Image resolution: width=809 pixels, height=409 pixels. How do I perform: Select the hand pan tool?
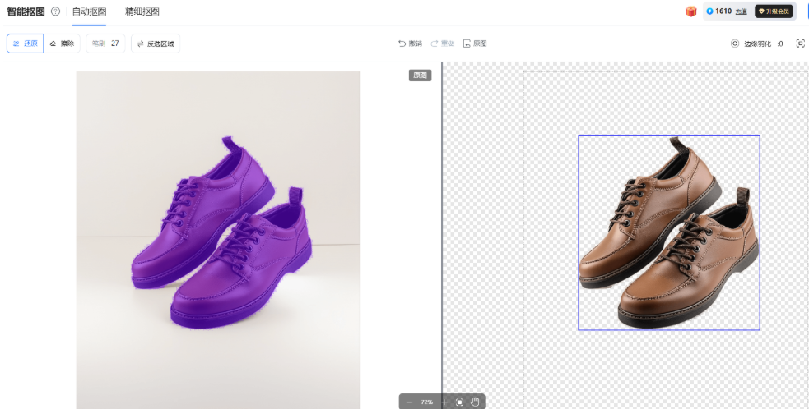[474, 402]
